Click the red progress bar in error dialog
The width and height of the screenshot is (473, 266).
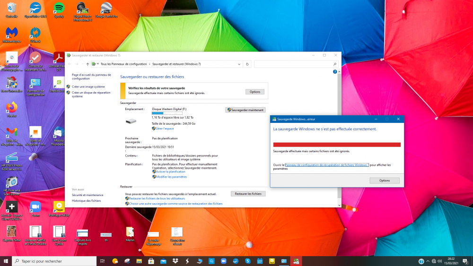point(337,145)
